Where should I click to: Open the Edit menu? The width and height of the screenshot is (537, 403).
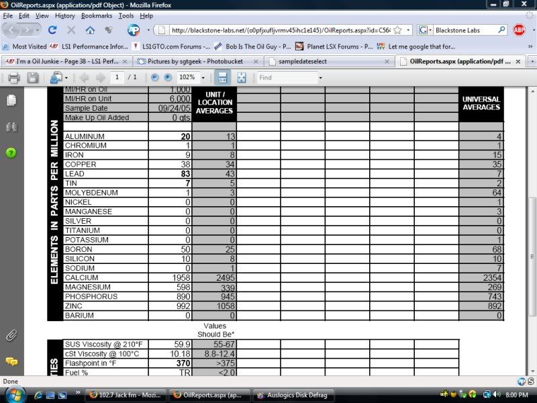tap(24, 15)
